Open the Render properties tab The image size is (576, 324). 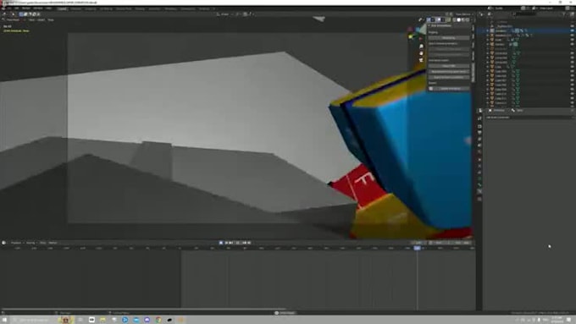[479, 126]
